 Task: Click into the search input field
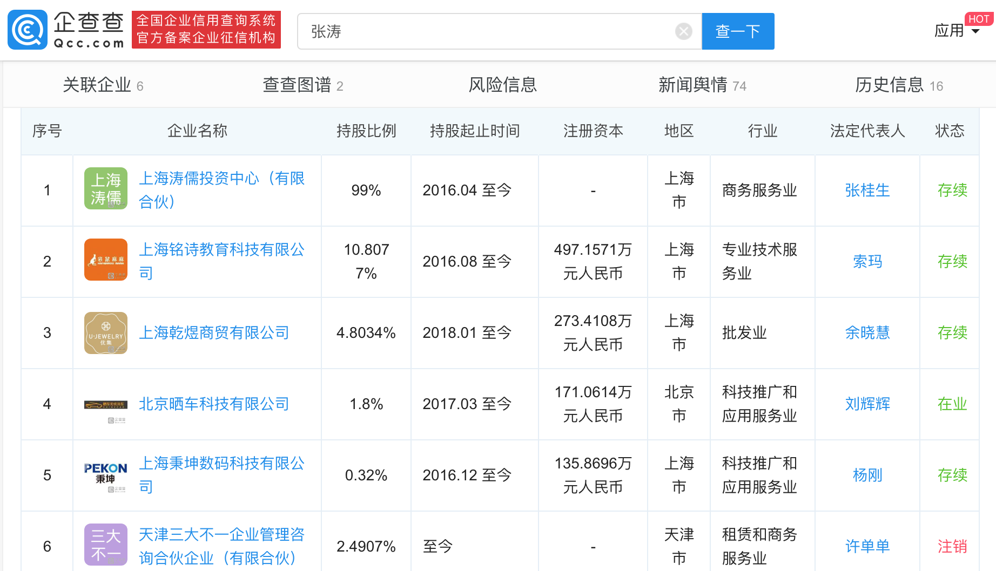click(x=486, y=31)
